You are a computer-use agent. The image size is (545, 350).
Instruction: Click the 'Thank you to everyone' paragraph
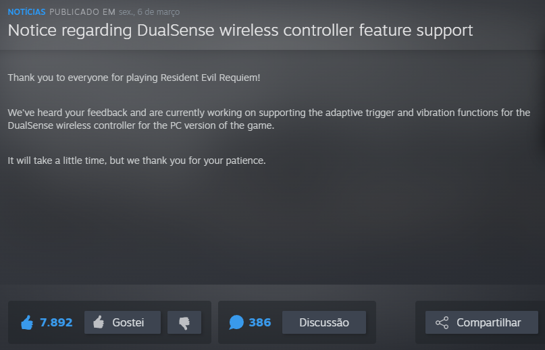(134, 78)
